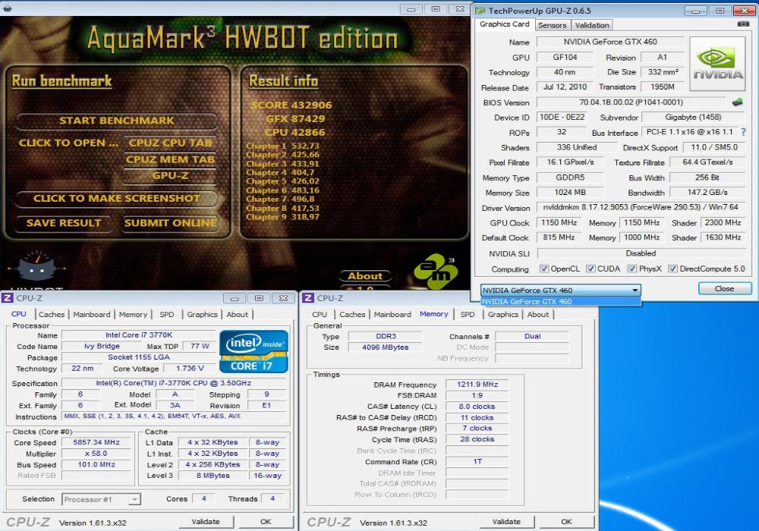The height and width of the screenshot is (531, 759).
Task: Click CPUZ CPU TAB button
Action: (x=170, y=143)
